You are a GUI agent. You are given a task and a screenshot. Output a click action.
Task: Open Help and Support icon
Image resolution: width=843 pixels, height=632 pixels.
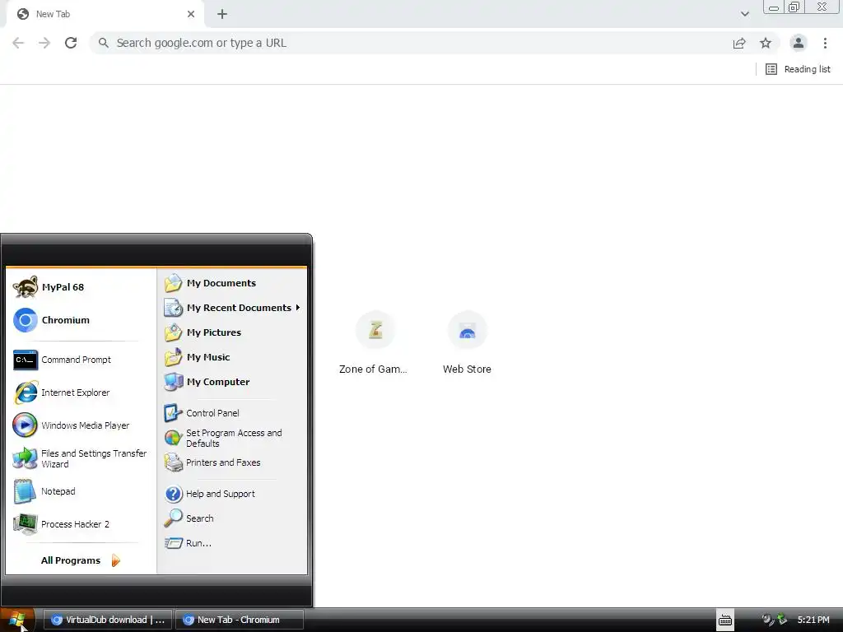[173, 494]
